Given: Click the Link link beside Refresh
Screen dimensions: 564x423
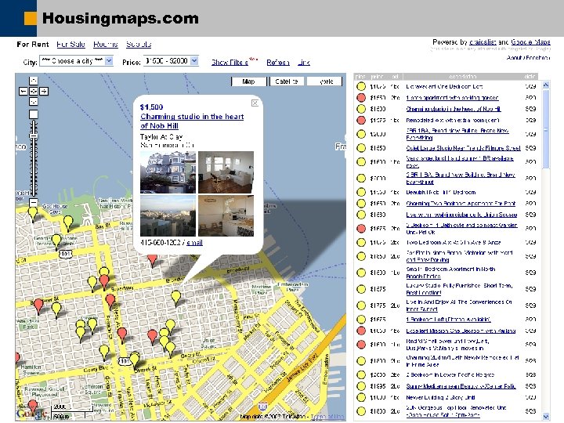Looking at the screenshot, I should click(304, 62).
